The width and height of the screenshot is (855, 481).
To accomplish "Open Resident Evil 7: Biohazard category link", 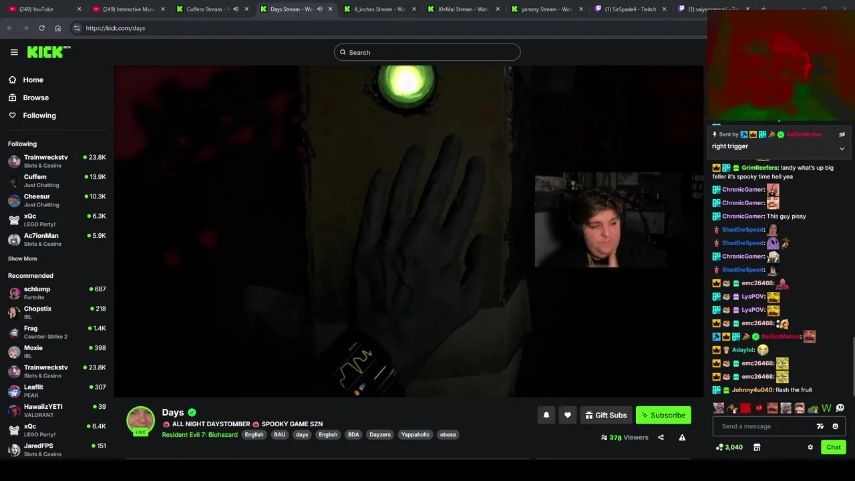I will click(200, 435).
